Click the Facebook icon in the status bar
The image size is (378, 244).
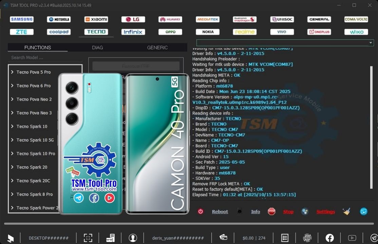click(x=329, y=238)
